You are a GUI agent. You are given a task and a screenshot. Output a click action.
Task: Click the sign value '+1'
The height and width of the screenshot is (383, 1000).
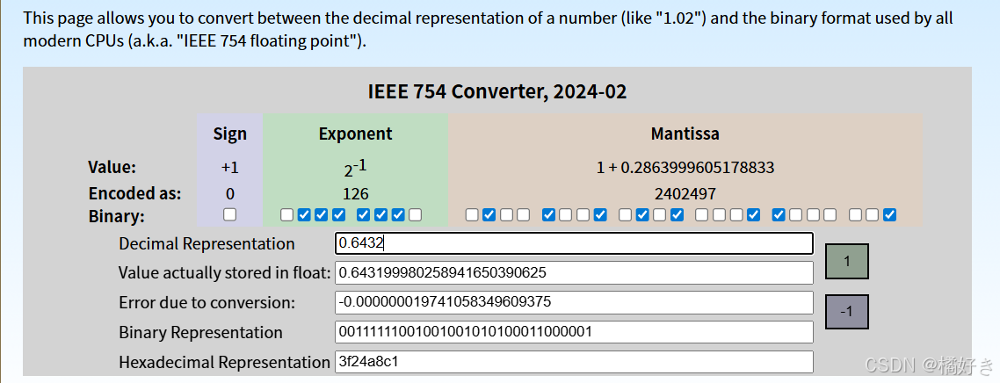click(x=230, y=169)
